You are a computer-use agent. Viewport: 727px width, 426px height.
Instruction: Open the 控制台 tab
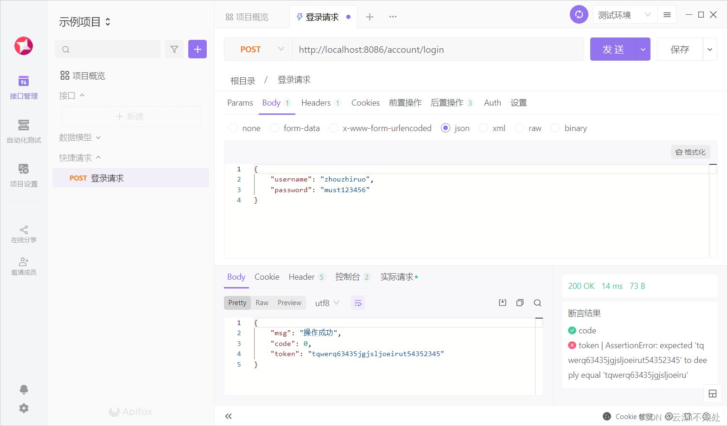coord(352,277)
